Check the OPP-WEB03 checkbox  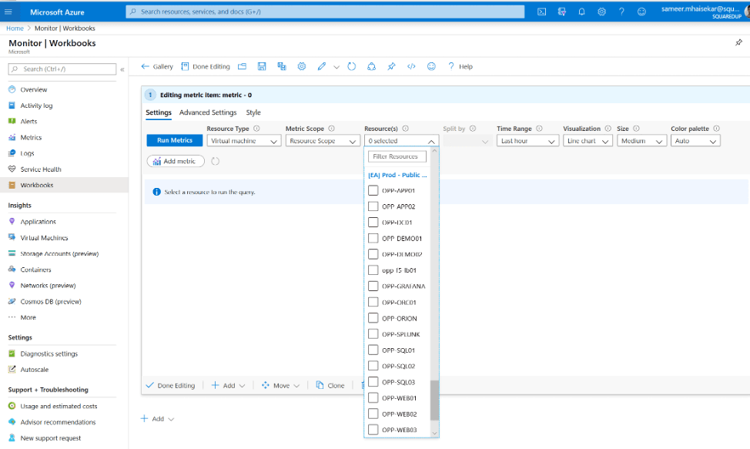(x=373, y=430)
